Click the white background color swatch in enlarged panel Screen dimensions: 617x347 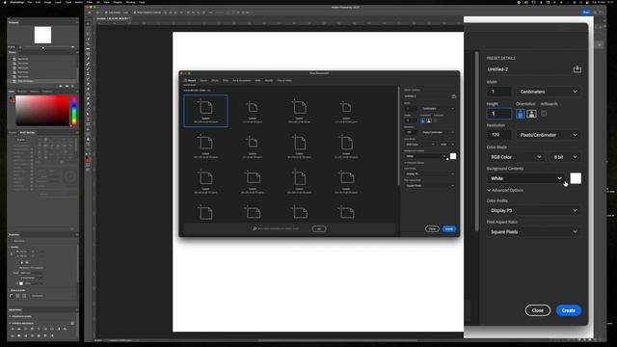tap(576, 178)
